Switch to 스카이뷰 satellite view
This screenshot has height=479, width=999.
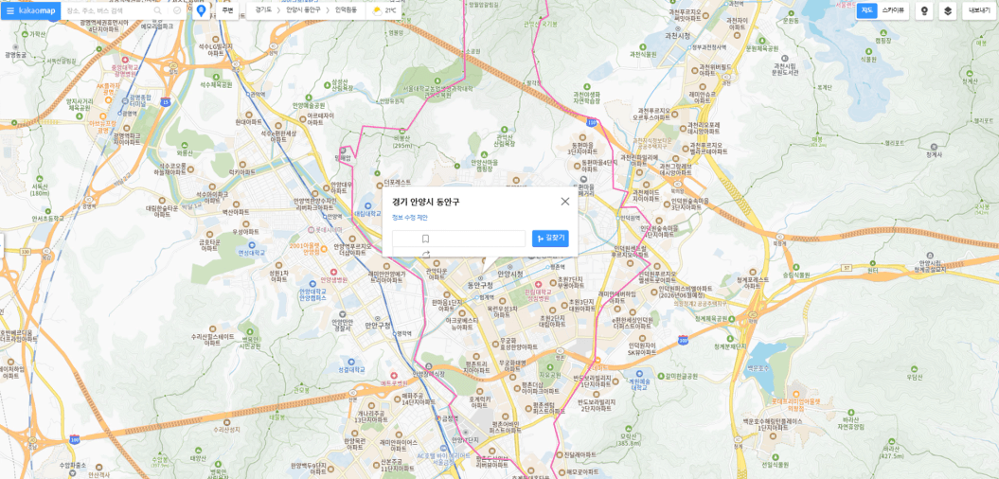pos(893,10)
